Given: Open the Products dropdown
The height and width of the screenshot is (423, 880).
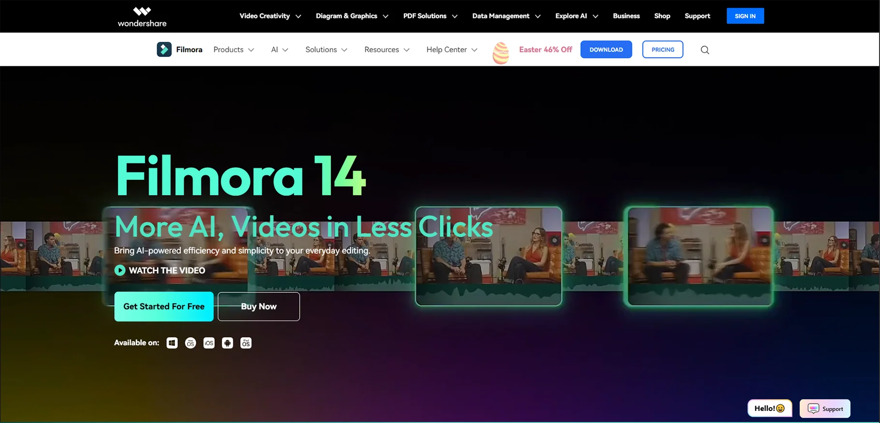Looking at the screenshot, I should (234, 49).
